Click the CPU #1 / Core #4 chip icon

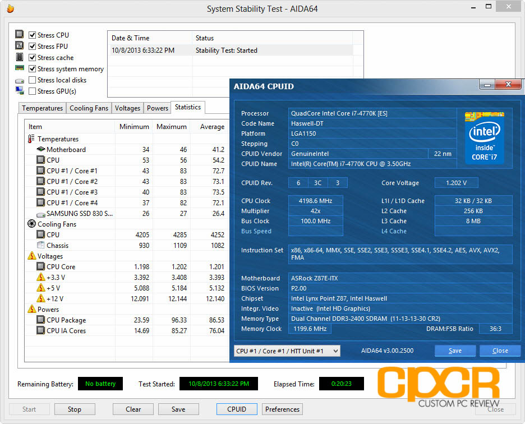[40, 202]
